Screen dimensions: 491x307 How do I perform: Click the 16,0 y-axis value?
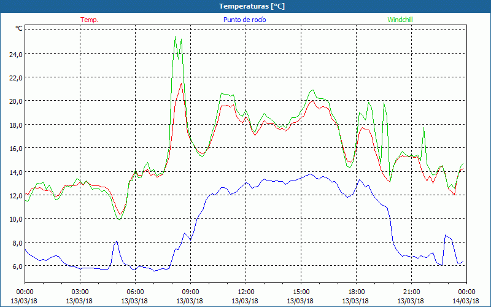tap(16, 149)
